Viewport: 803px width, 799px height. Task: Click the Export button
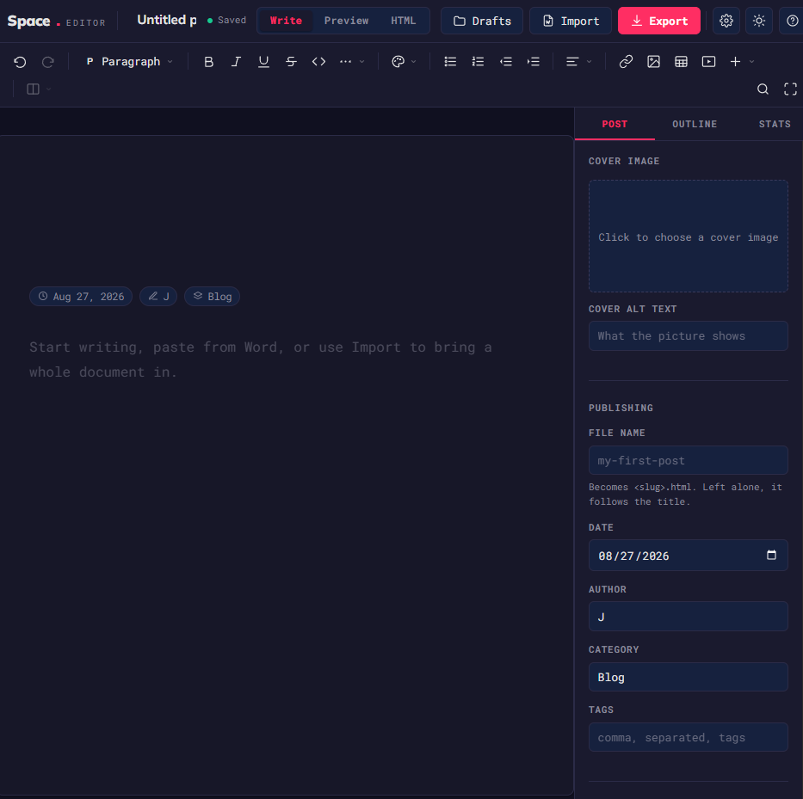click(659, 21)
